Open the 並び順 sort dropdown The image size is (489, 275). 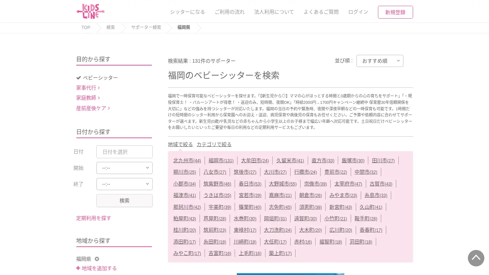point(380,61)
